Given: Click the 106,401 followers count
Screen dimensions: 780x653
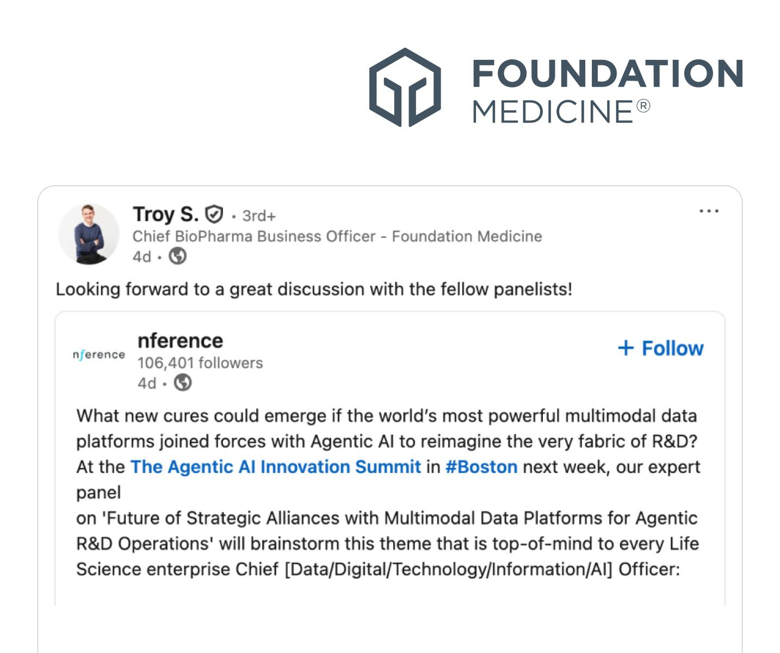Looking at the screenshot, I should pos(200,363).
